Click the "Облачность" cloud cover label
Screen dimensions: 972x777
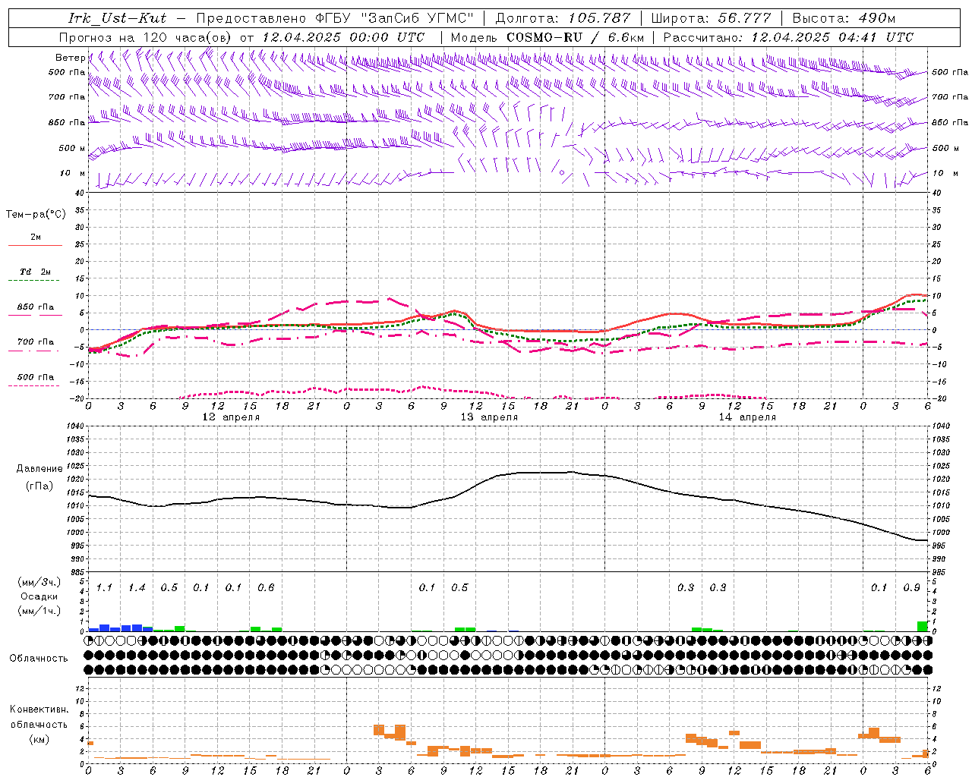pos(39,658)
